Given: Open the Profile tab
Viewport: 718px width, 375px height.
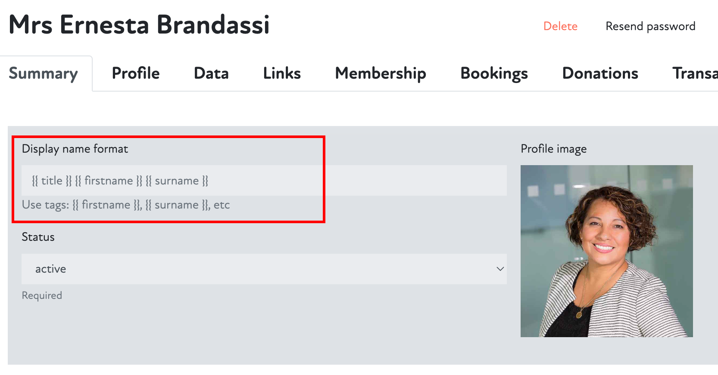Looking at the screenshot, I should coord(136,74).
